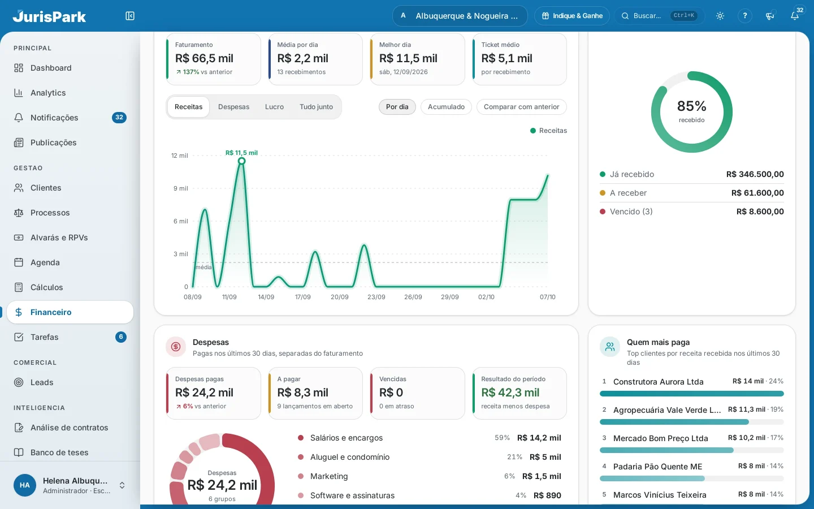Switch to the Receitas tab
The image size is (814, 509).
(x=188, y=107)
